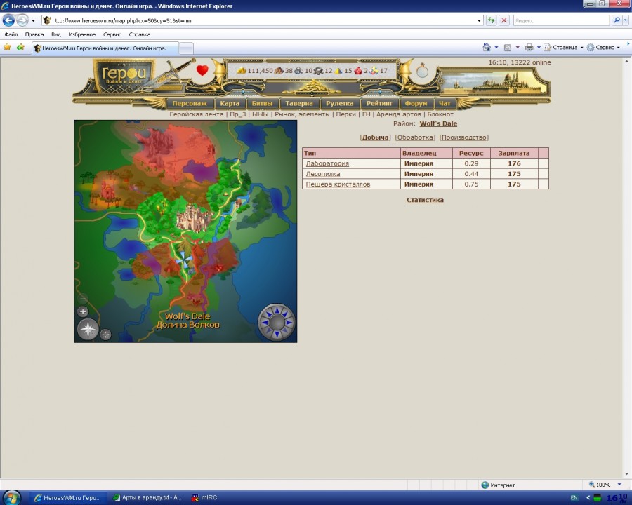Screen dimensions: 632x505
Task: Open the Лесопилка link
Action: click(x=323, y=174)
